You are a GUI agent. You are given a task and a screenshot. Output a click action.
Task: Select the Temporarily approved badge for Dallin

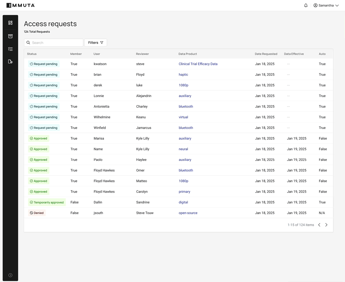(x=47, y=202)
